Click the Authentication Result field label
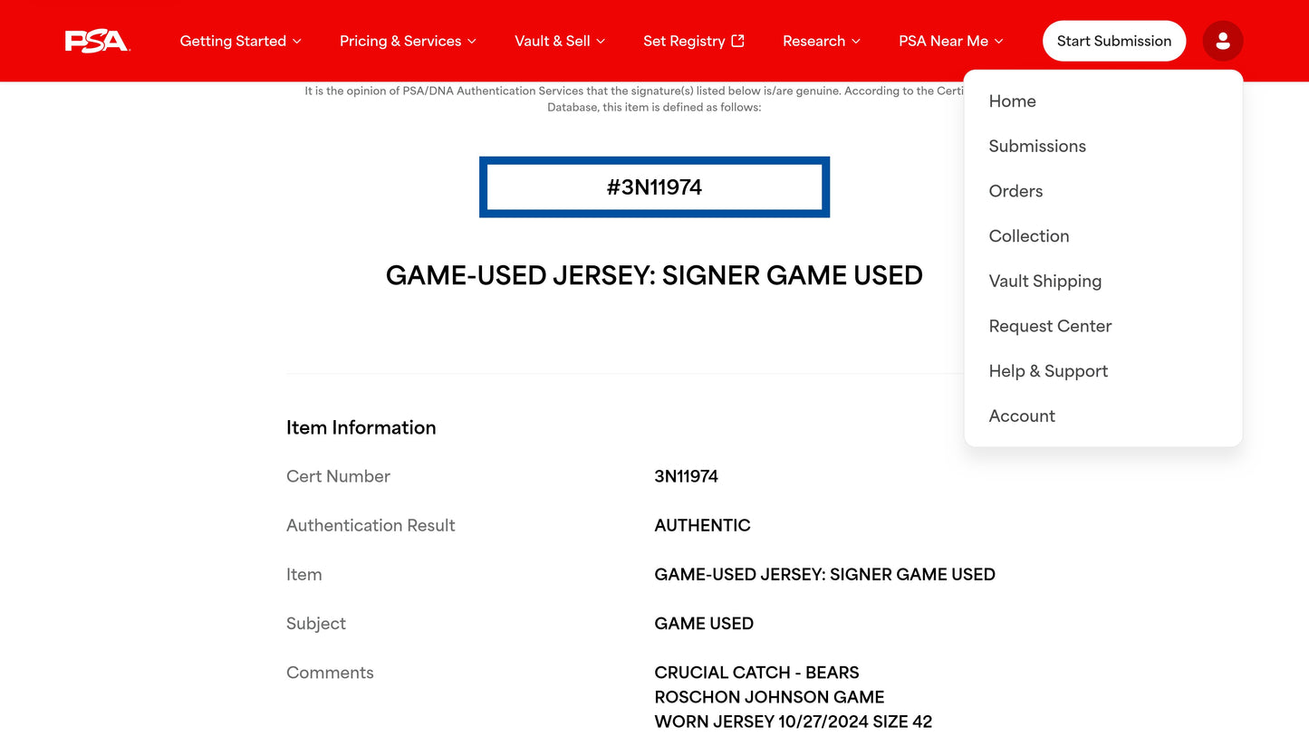1309x736 pixels. (x=371, y=525)
